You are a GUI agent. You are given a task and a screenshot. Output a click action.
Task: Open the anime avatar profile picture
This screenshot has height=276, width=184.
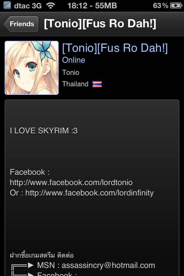(32, 68)
